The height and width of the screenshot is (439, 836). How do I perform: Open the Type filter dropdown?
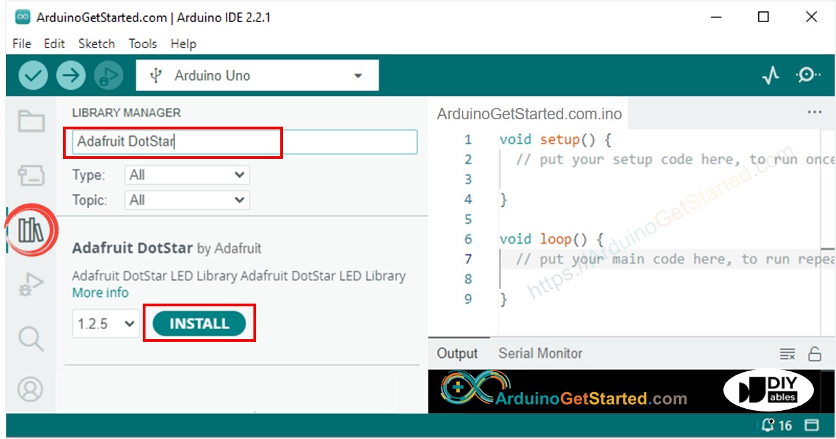tap(187, 175)
